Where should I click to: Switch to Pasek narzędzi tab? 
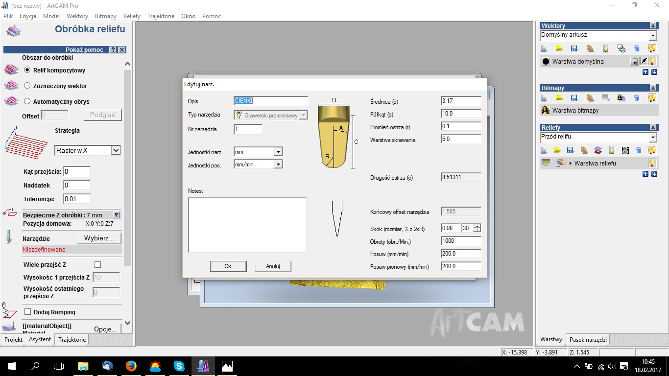point(588,339)
